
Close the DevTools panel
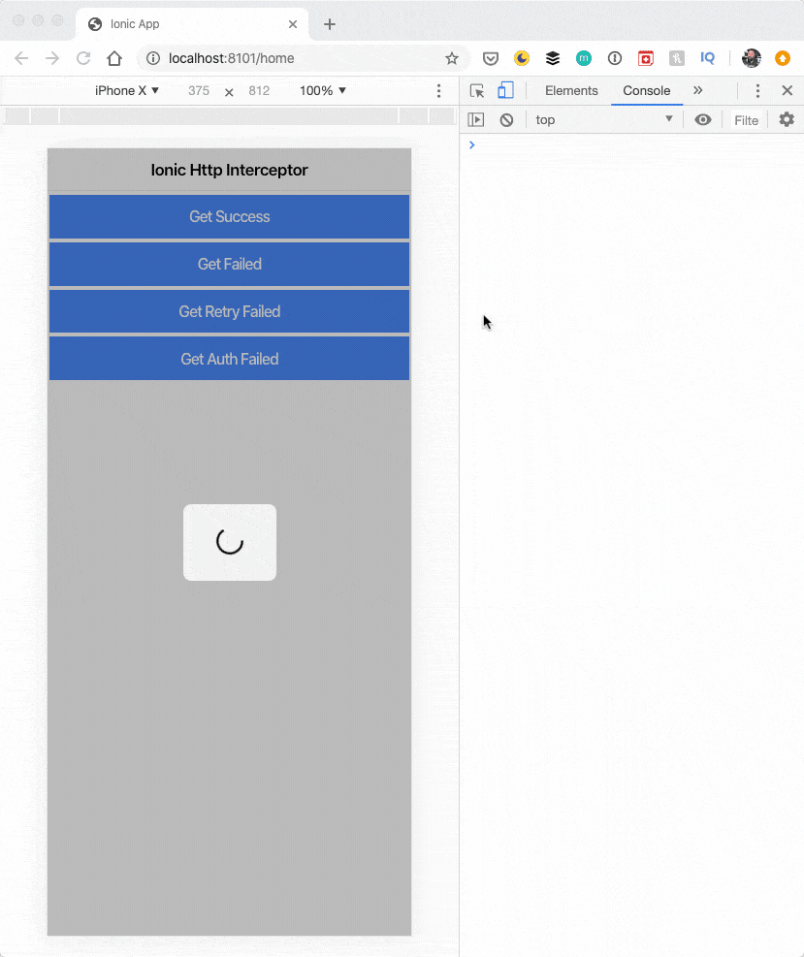tap(788, 90)
